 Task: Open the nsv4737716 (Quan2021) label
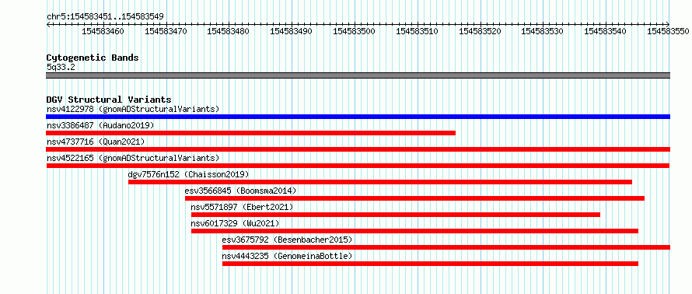click(96, 142)
